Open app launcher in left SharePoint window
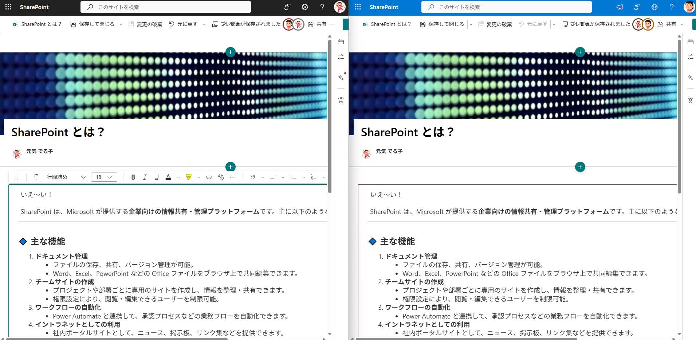696x340 pixels. pyautogui.click(x=8, y=7)
